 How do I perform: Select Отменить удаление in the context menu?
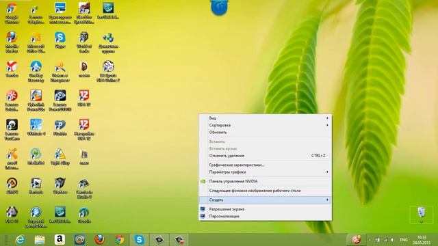pos(265,156)
